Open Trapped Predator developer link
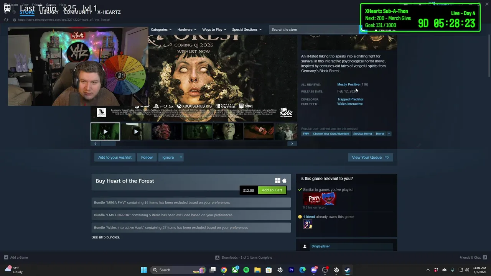Image resolution: width=491 pixels, height=276 pixels. point(350,99)
